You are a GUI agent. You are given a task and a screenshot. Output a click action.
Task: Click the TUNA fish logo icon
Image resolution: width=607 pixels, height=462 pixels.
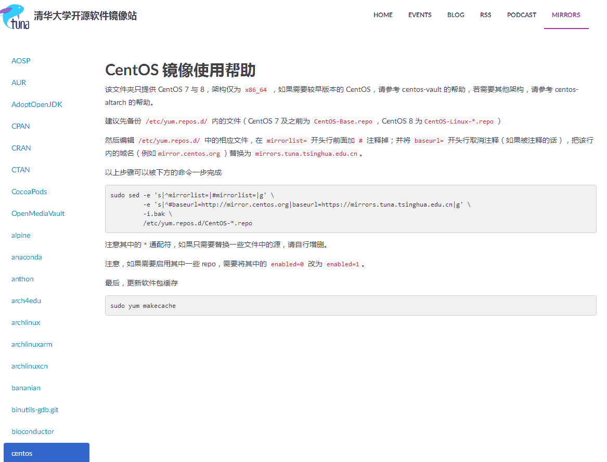point(15,17)
